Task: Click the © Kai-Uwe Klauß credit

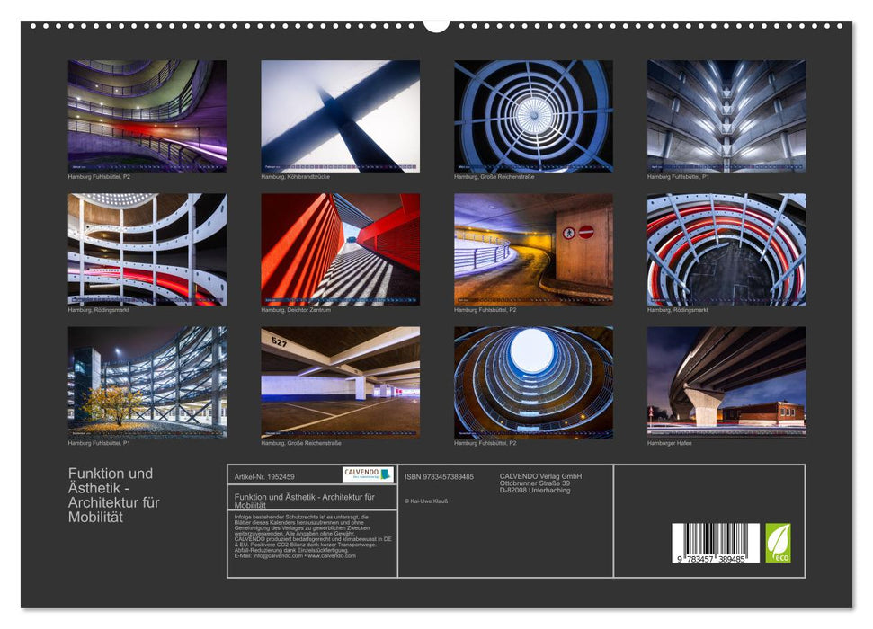Action: coord(426,501)
